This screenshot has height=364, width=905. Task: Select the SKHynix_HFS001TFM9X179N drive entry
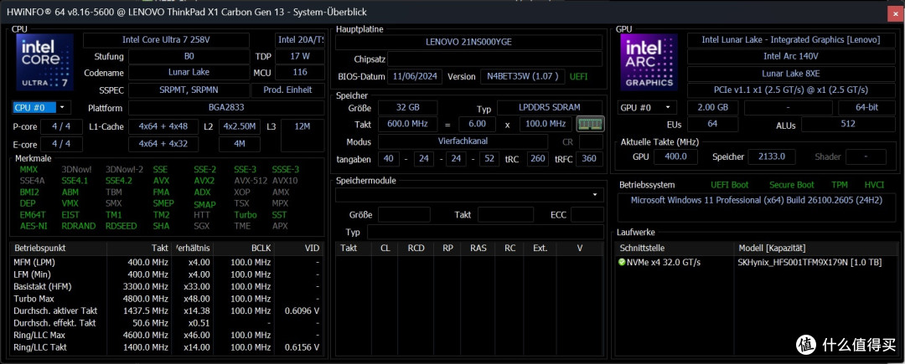[809, 263]
